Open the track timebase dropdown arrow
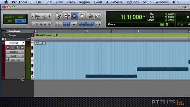 pos(29,39)
